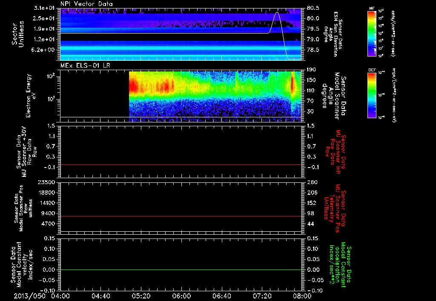Click the 'Model Scanner Angle degrees' axis title

pyautogui.click(x=334, y=96)
